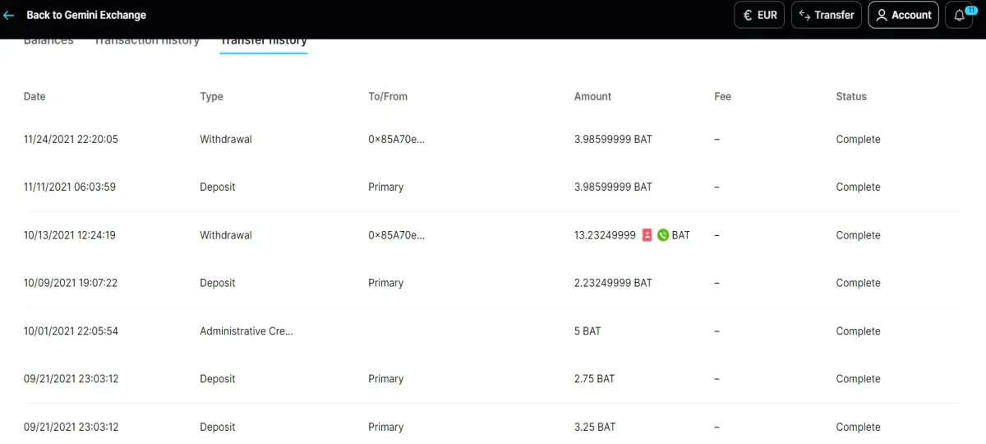Click amount 3.98599999 BAT in 11/11/2021 deposit
986x444 pixels.
coord(613,187)
